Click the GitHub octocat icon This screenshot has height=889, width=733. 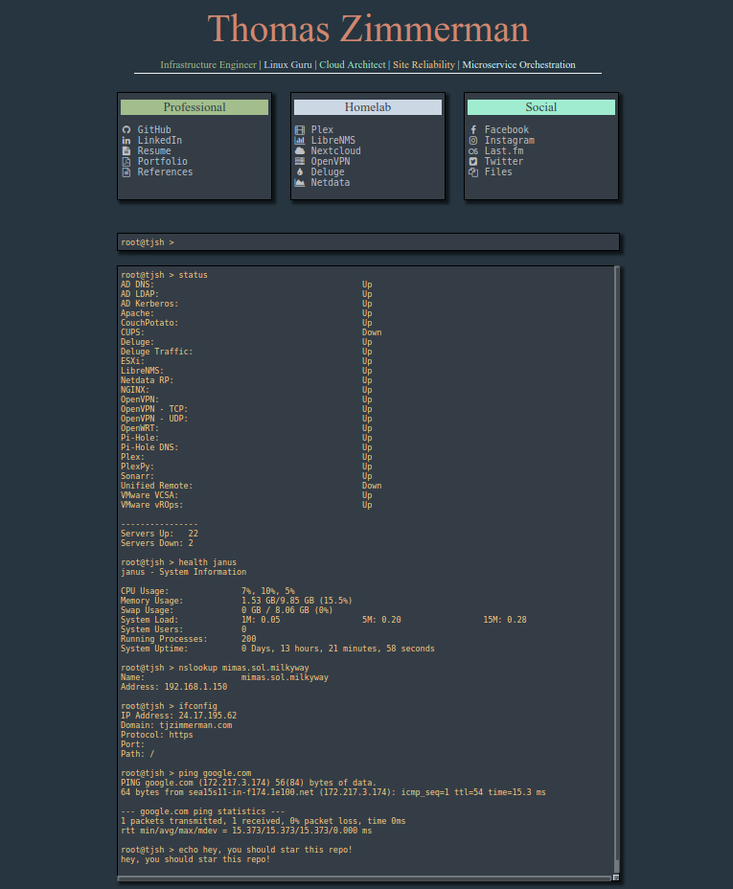[126, 130]
